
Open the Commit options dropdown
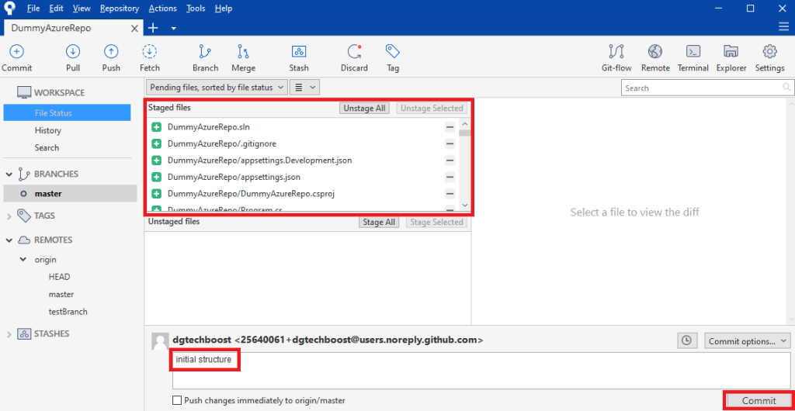point(747,340)
